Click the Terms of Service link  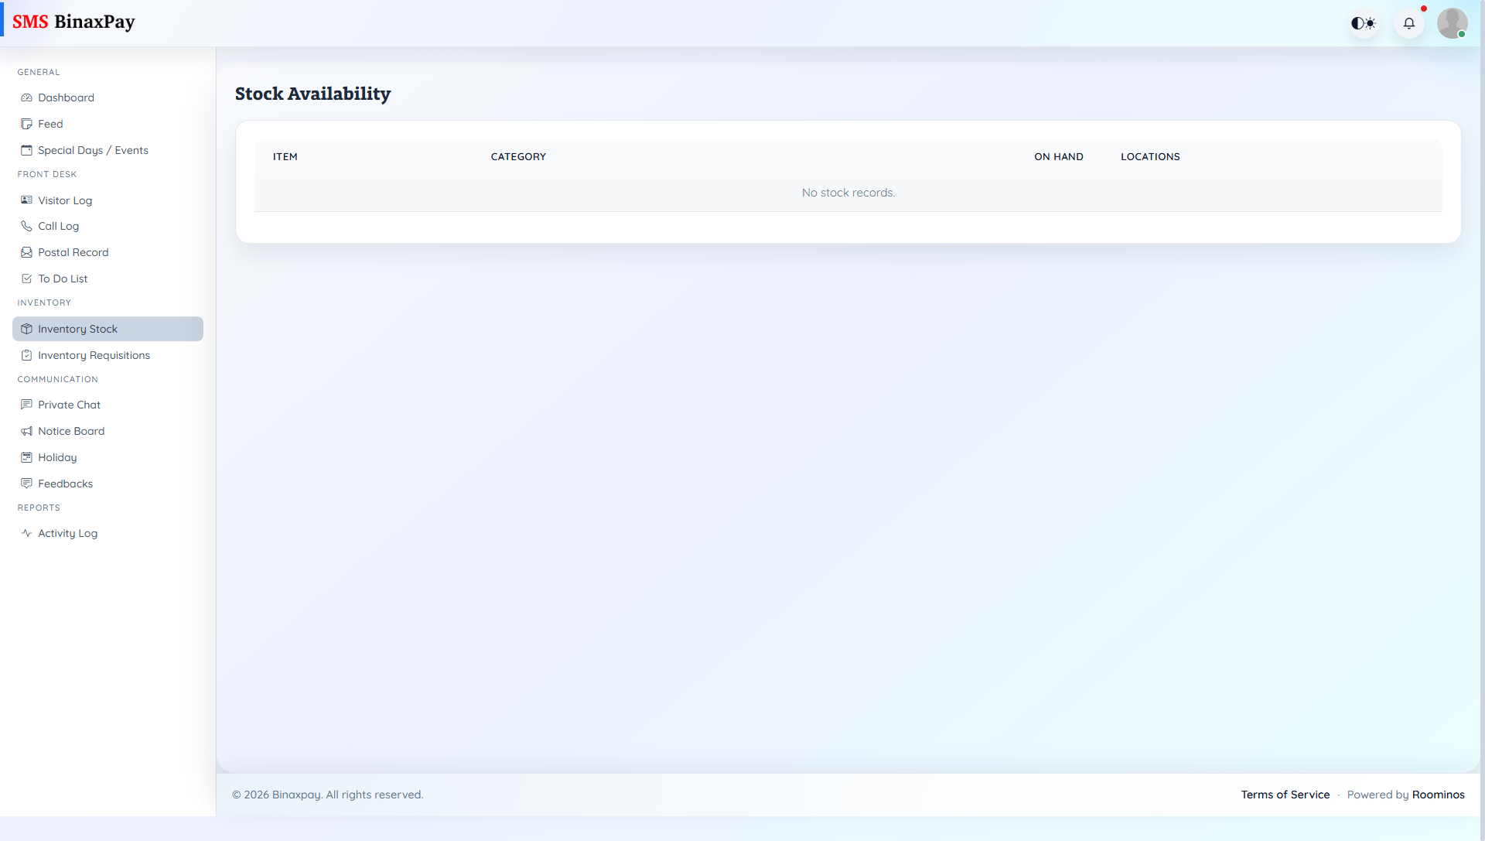[1285, 795]
